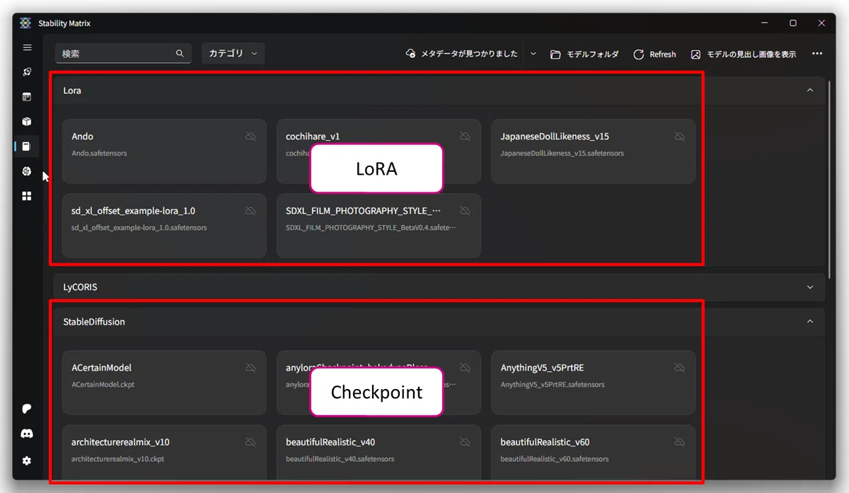
Task: Open the hamburger navigation menu
Action: 27,47
